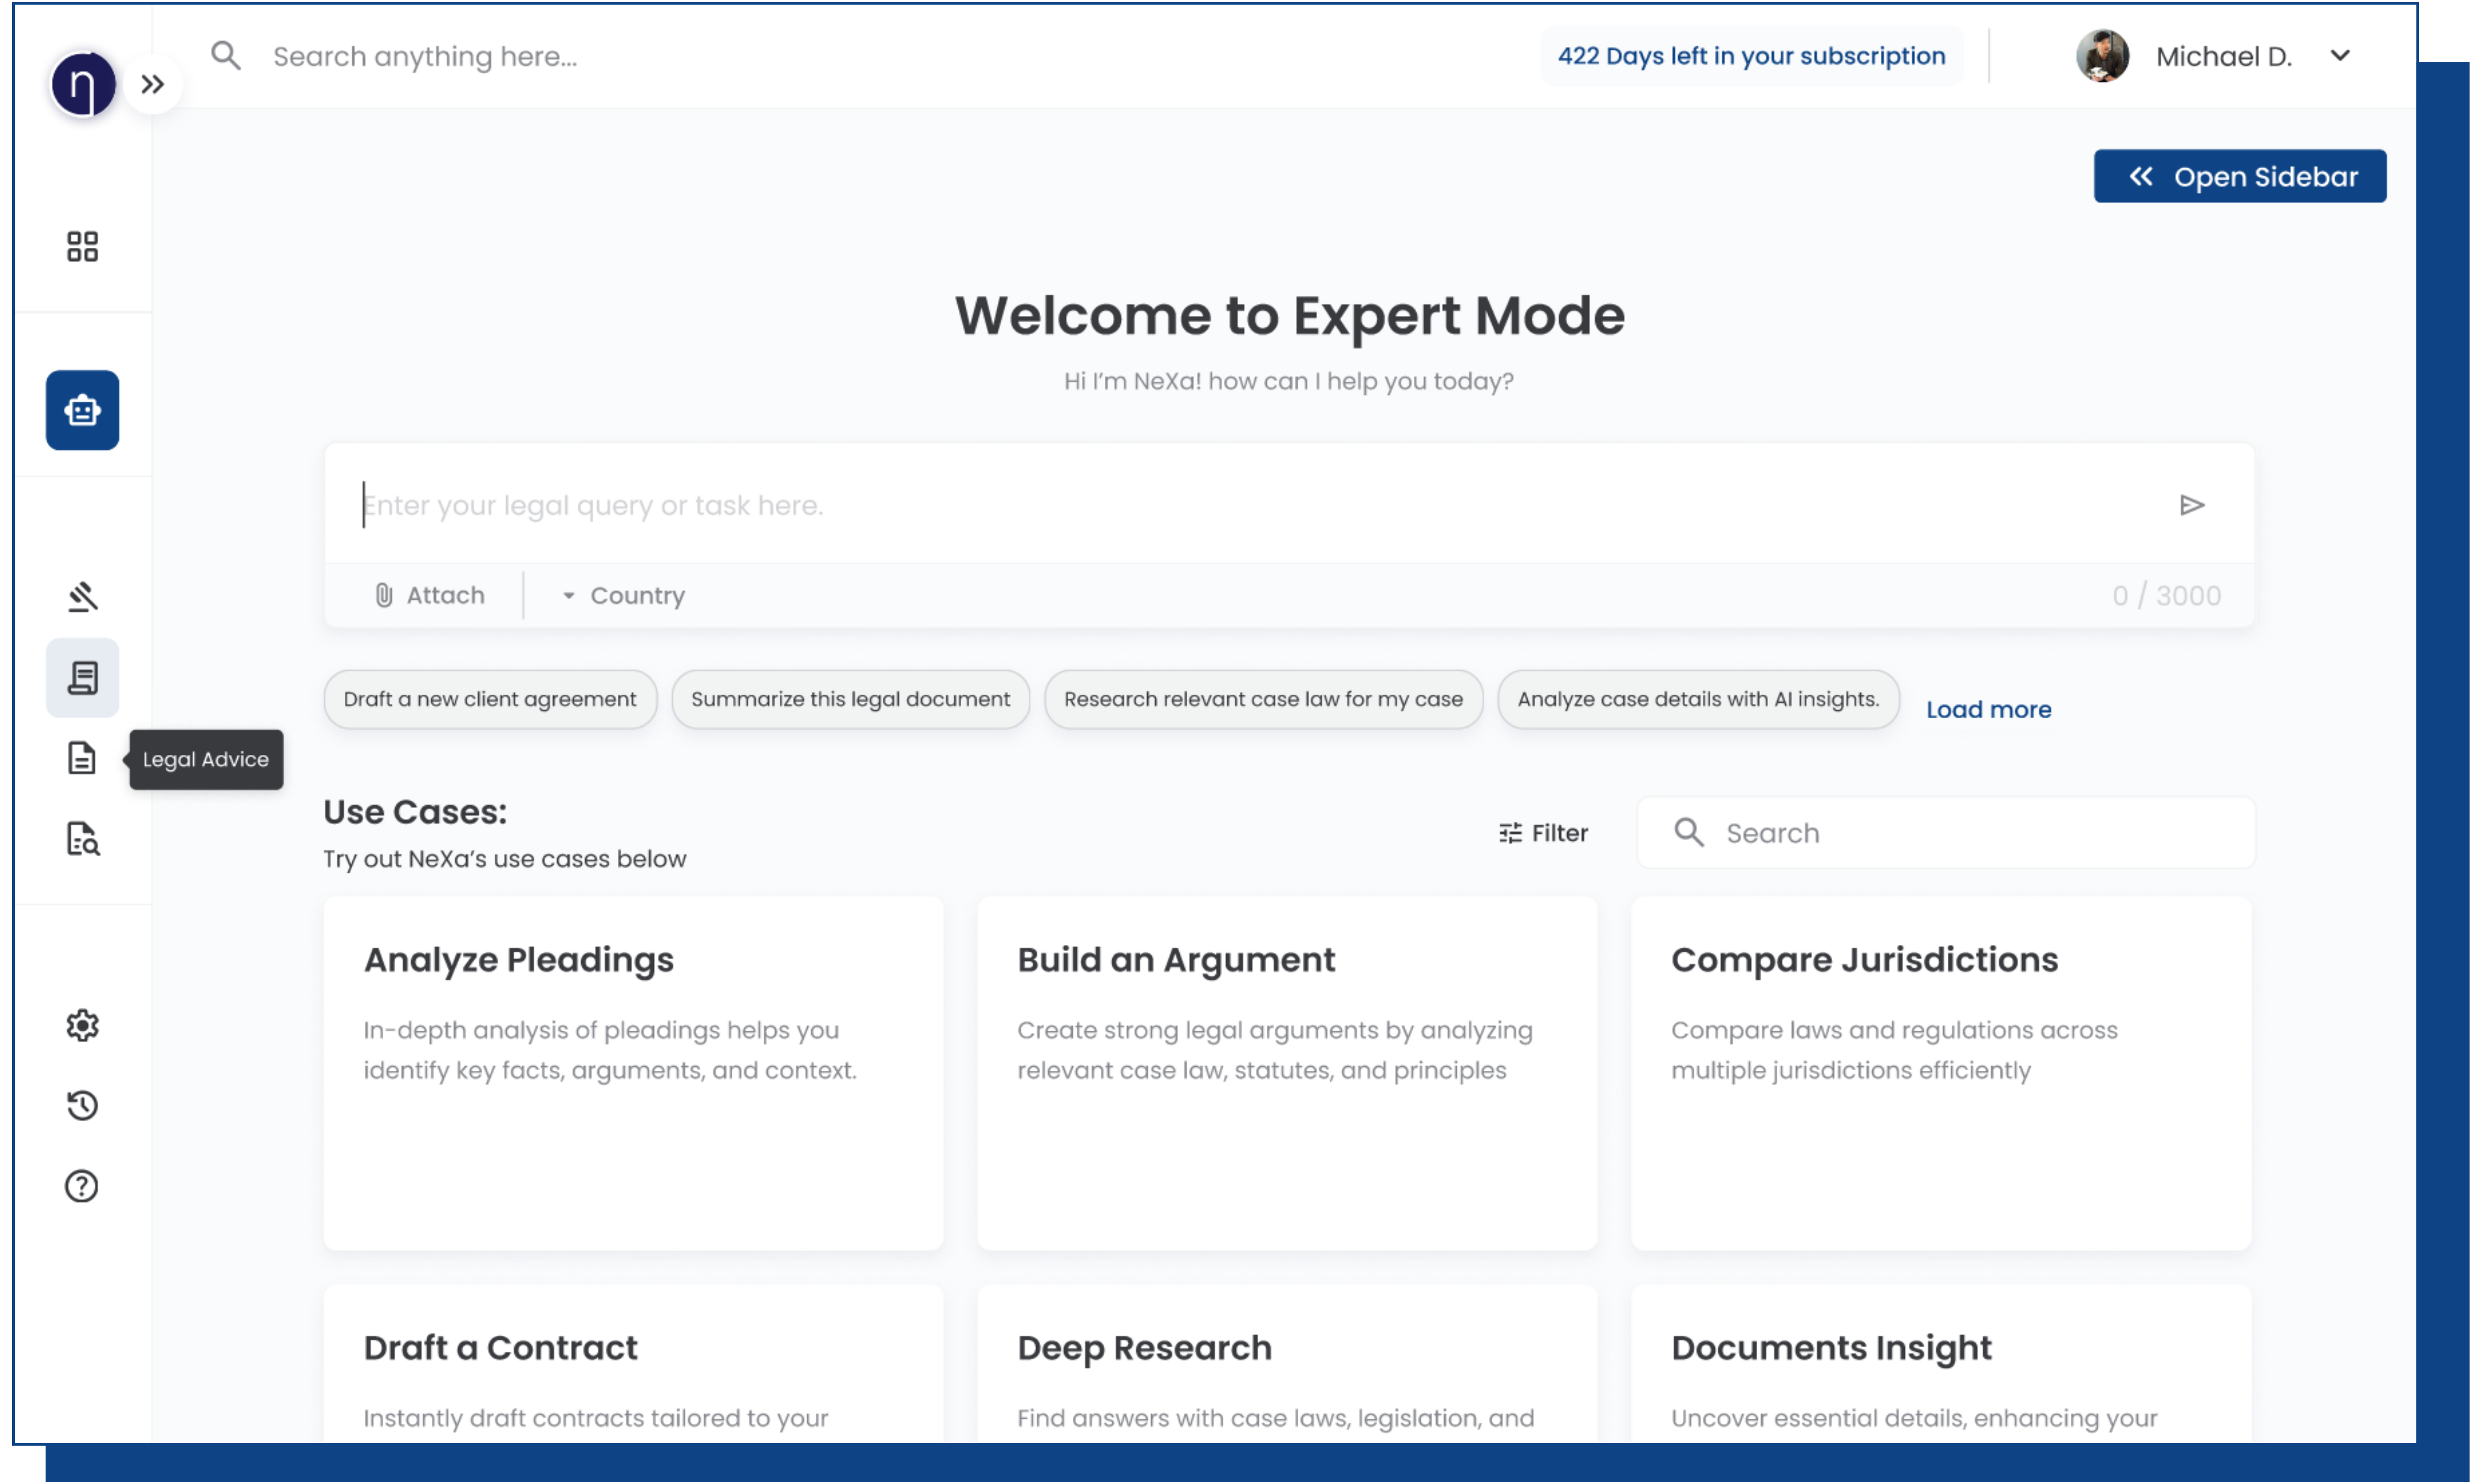Viewport: 2482px width, 1484px height.
Task: Open the use cases Filter control
Action: point(1544,833)
